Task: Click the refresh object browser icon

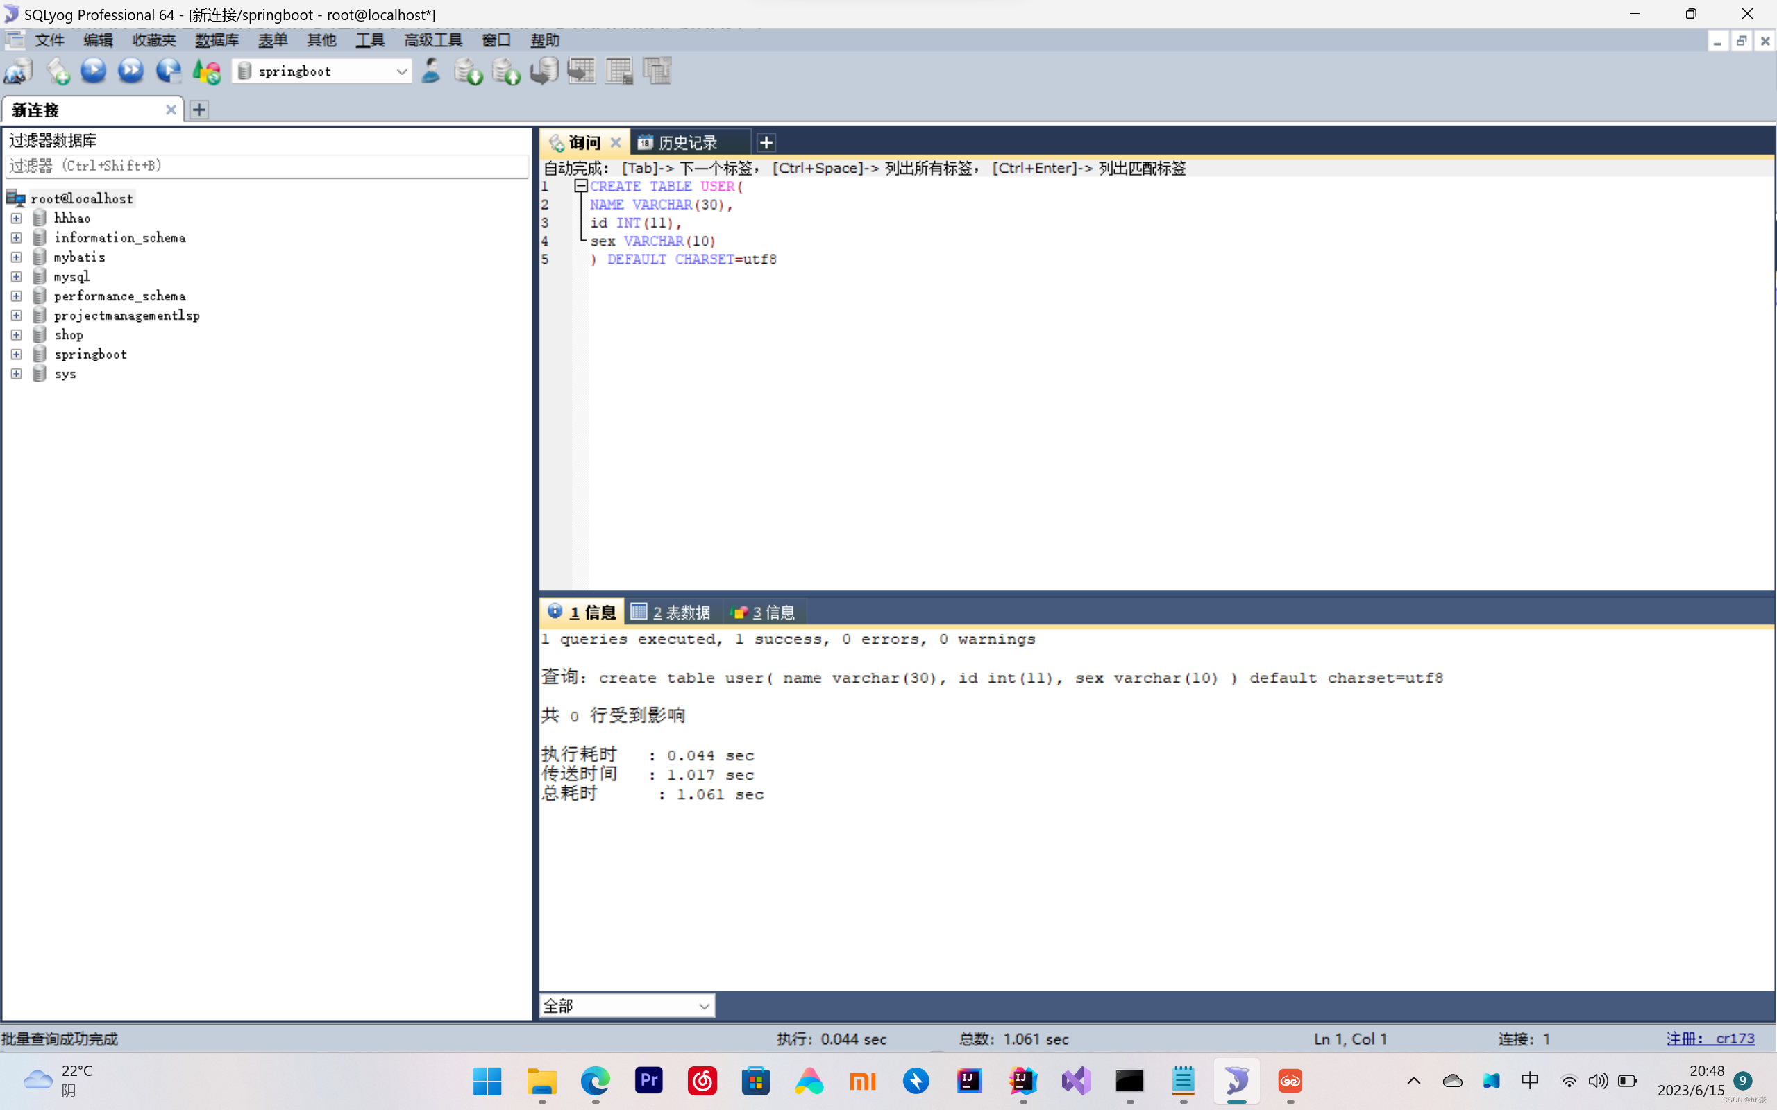Action: click(207, 71)
